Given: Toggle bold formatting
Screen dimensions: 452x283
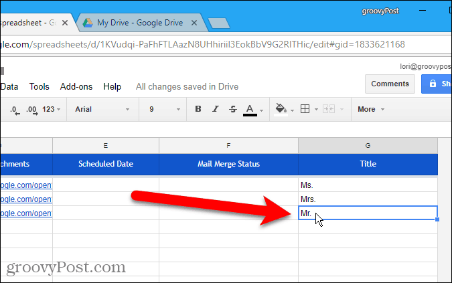Looking at the screenshot, I should pos(198,109).
